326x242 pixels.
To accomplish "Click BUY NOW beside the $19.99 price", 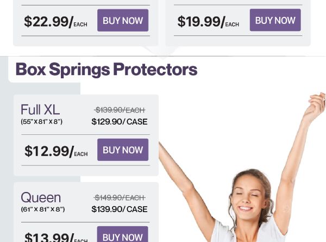I will [x=275, y=21].
